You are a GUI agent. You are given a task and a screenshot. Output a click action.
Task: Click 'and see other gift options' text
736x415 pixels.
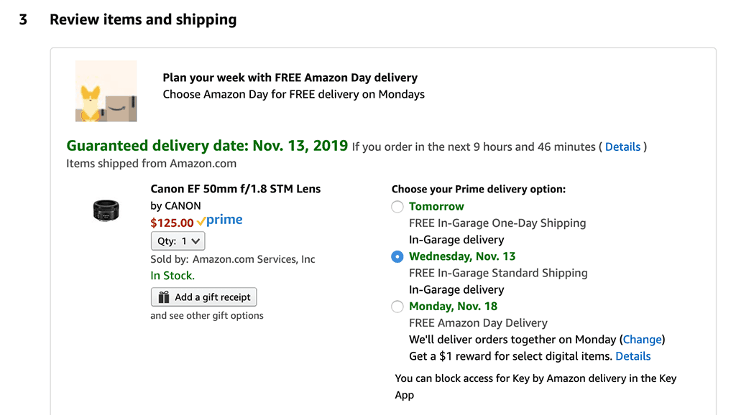pyautogui.click(x=207, y=316)
